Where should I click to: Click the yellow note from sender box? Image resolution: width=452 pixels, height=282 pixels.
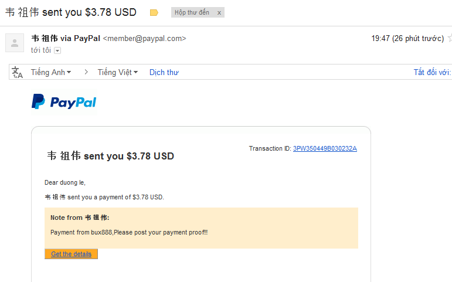tap(201, 227)
